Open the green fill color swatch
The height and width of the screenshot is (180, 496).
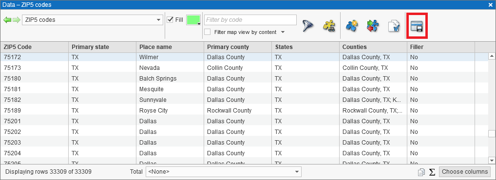[x=193, y=20]
